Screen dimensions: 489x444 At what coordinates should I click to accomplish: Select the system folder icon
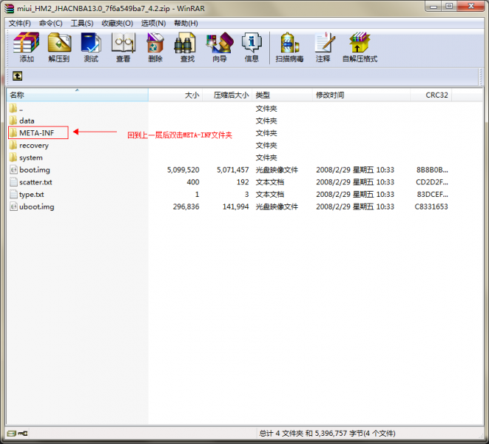(x=13, y=158)
